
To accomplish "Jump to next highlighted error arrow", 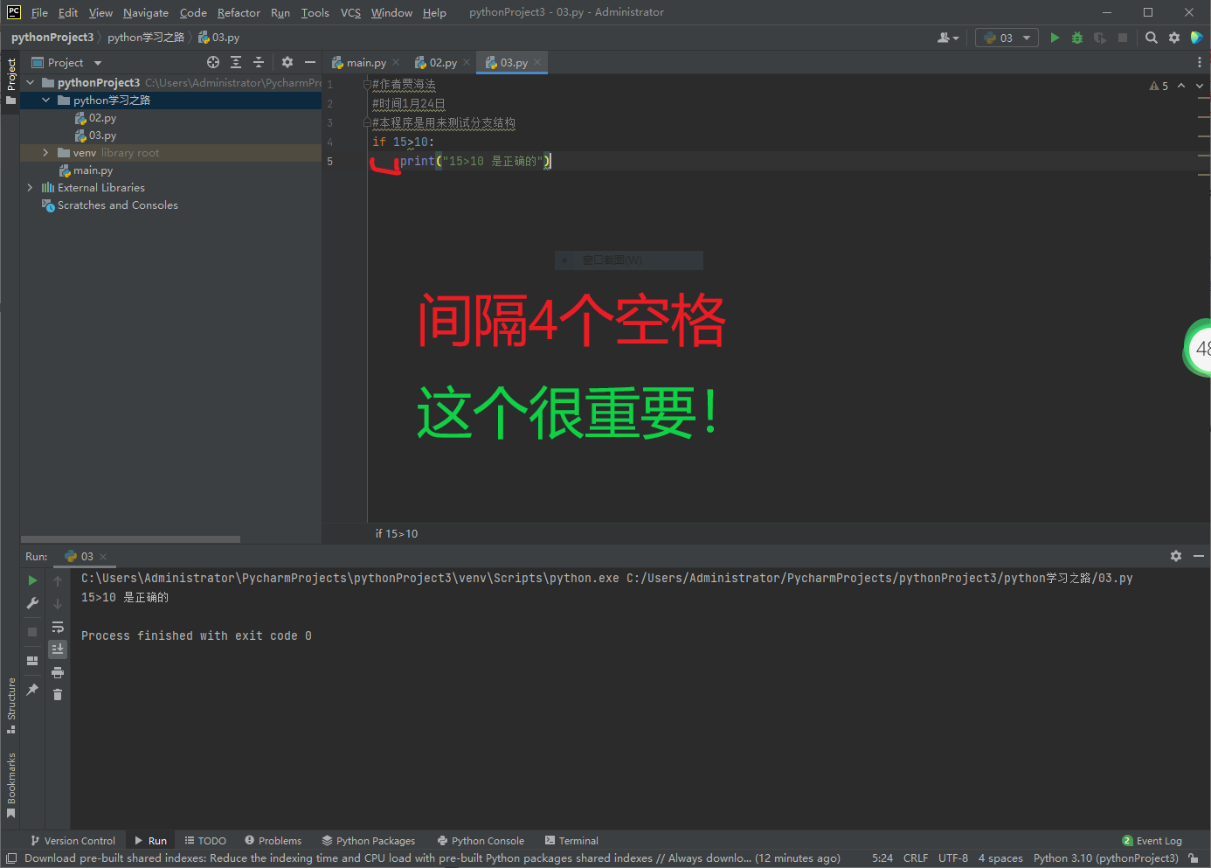I will coord(1200,86).
